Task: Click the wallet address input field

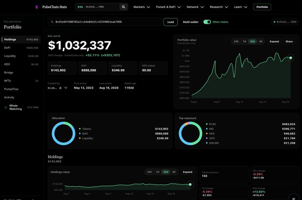Action: 105,22
